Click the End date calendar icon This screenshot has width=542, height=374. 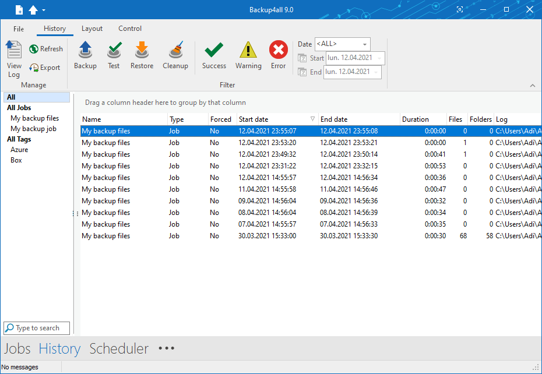click(x=302, y=72)
